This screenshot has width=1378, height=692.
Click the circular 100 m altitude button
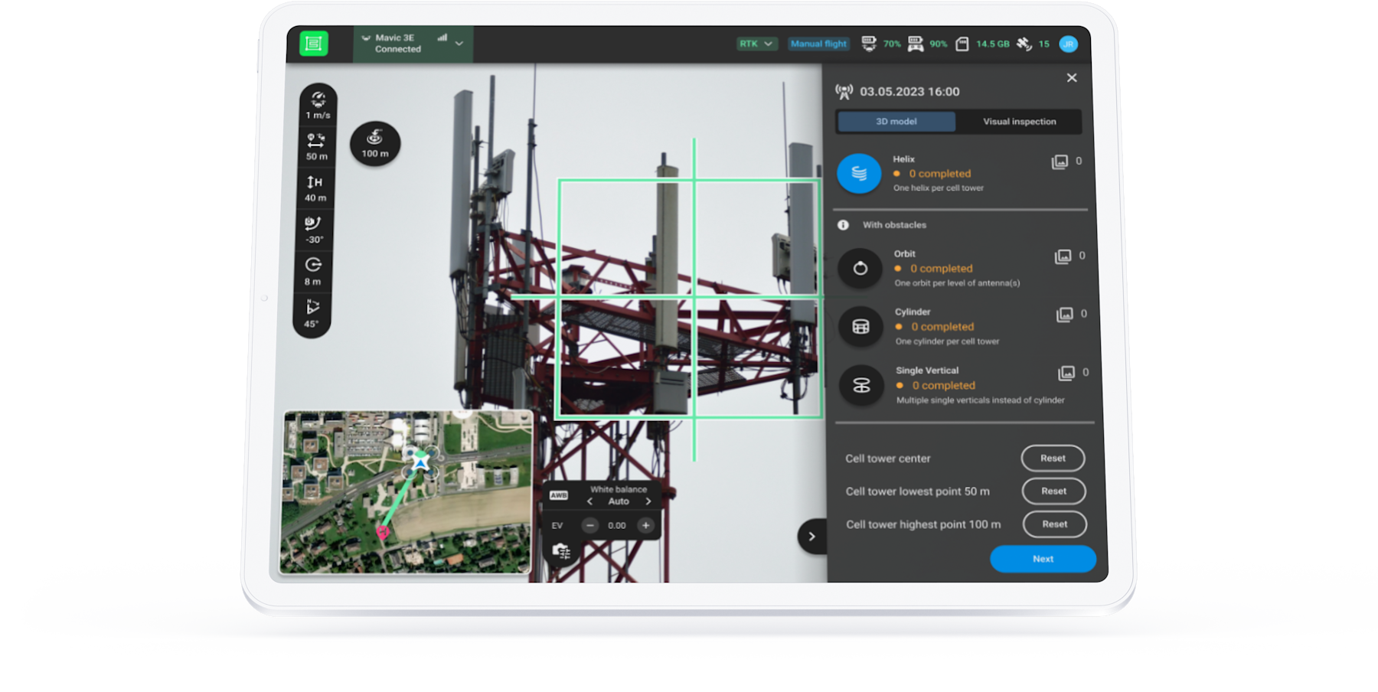pyautogui.click(x=373, y=144)
